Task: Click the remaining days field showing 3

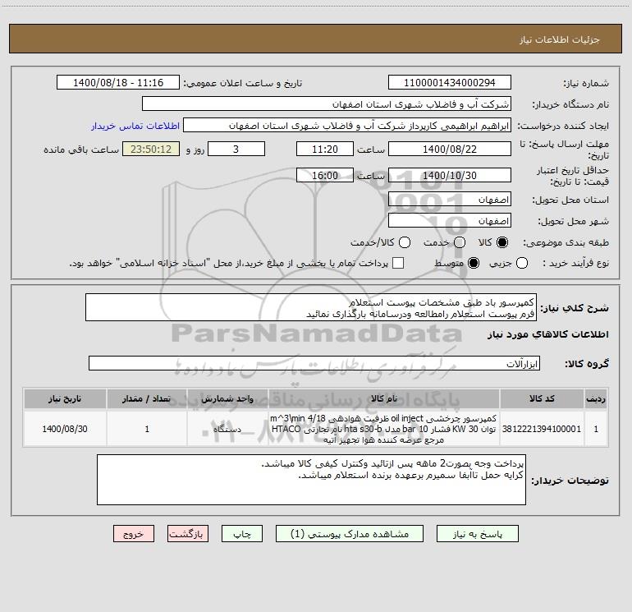Action: 236,149
